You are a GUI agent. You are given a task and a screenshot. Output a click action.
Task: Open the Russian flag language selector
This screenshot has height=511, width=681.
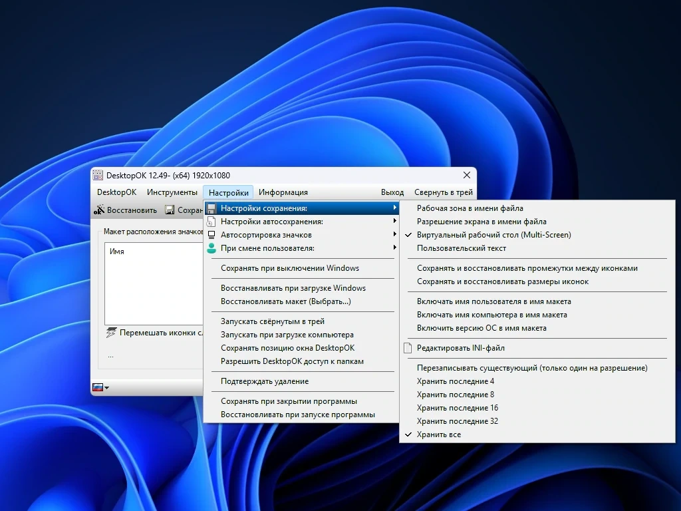pyautogui.click(x=101, y=387)
